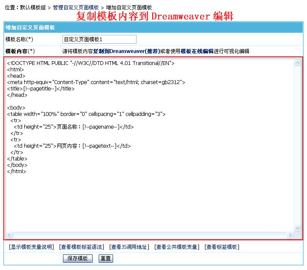This screenshot has height=270, width=307.
Task: Click the horizontal scroll right arrow
Action: [290, 235]
